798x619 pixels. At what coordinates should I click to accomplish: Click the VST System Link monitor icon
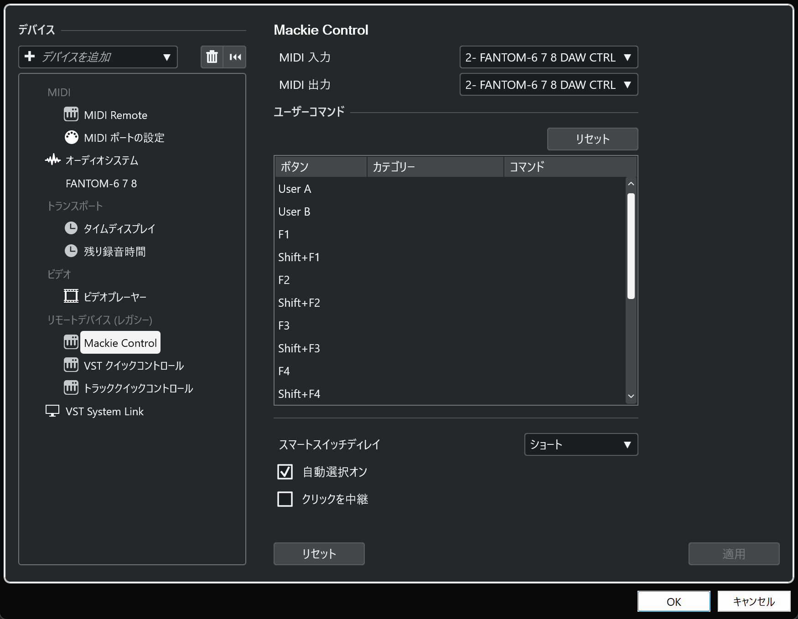point(52,411)
